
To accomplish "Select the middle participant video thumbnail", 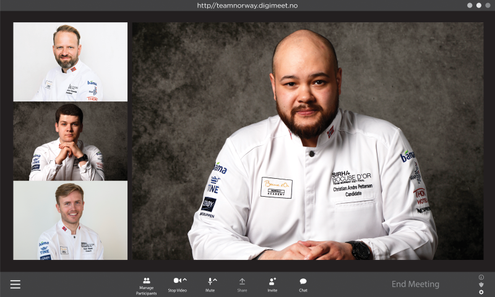I will [71, 141].
